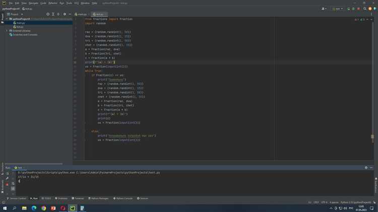Open Windows taskbar search
The width and height of the screenshot is (378, 212).
(14, 208)
